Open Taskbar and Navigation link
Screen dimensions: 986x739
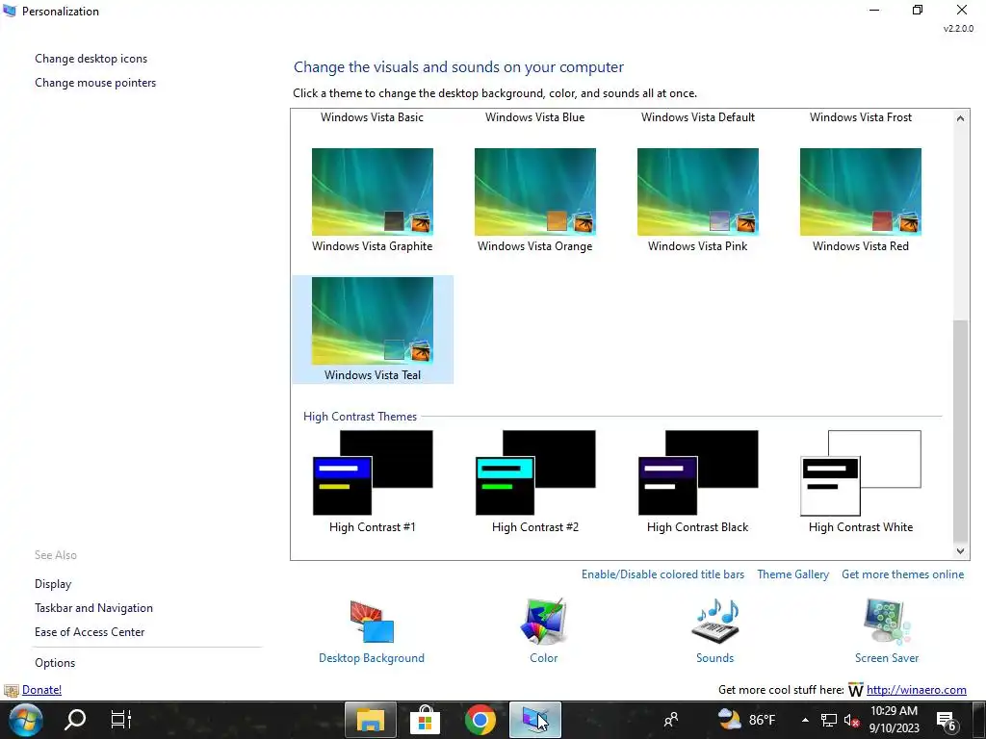(93, 608)
